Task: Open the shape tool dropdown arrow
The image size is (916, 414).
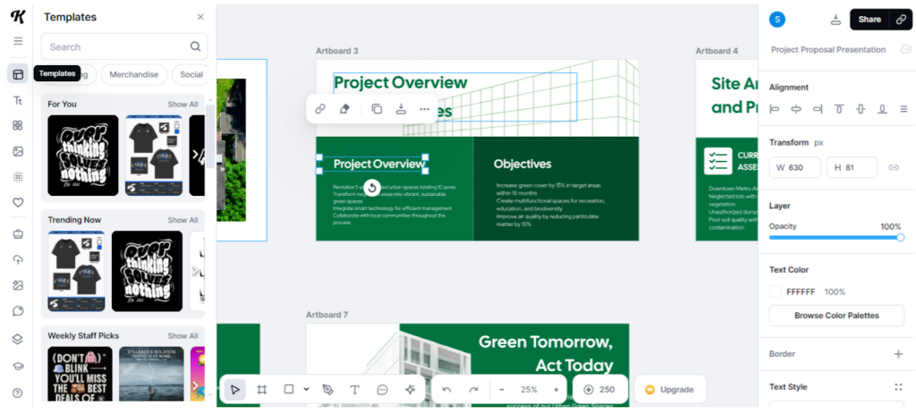Action: 307,390
